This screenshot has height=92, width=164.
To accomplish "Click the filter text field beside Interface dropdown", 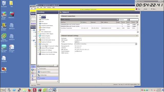I will pyautogui.click(x=134, y=20).
